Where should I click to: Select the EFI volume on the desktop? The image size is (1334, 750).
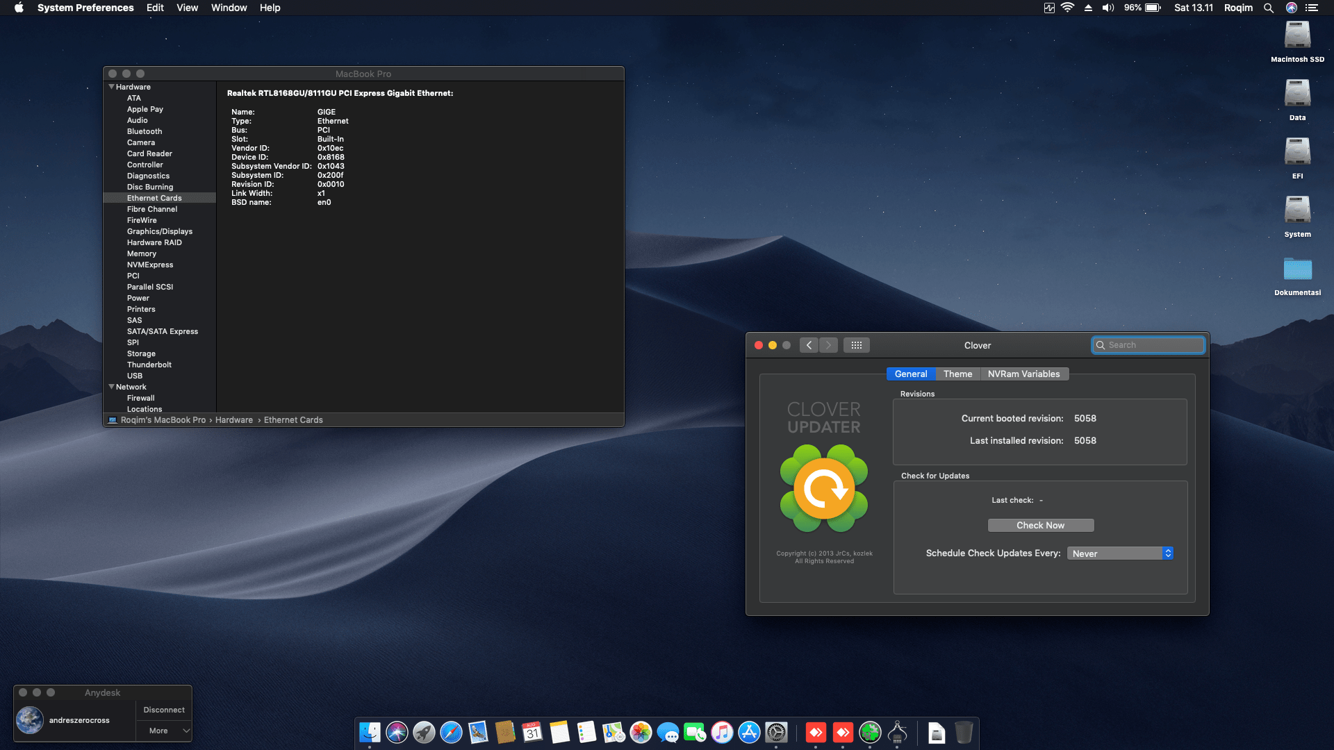click(x=1297, y=158)
